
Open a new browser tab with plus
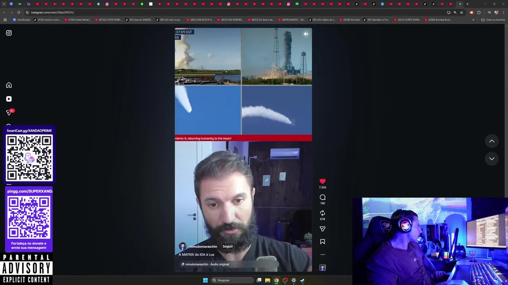pyautogui.click(x=467, y=4)
